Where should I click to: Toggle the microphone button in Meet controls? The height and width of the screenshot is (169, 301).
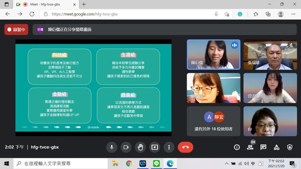(x=111, y=147)
